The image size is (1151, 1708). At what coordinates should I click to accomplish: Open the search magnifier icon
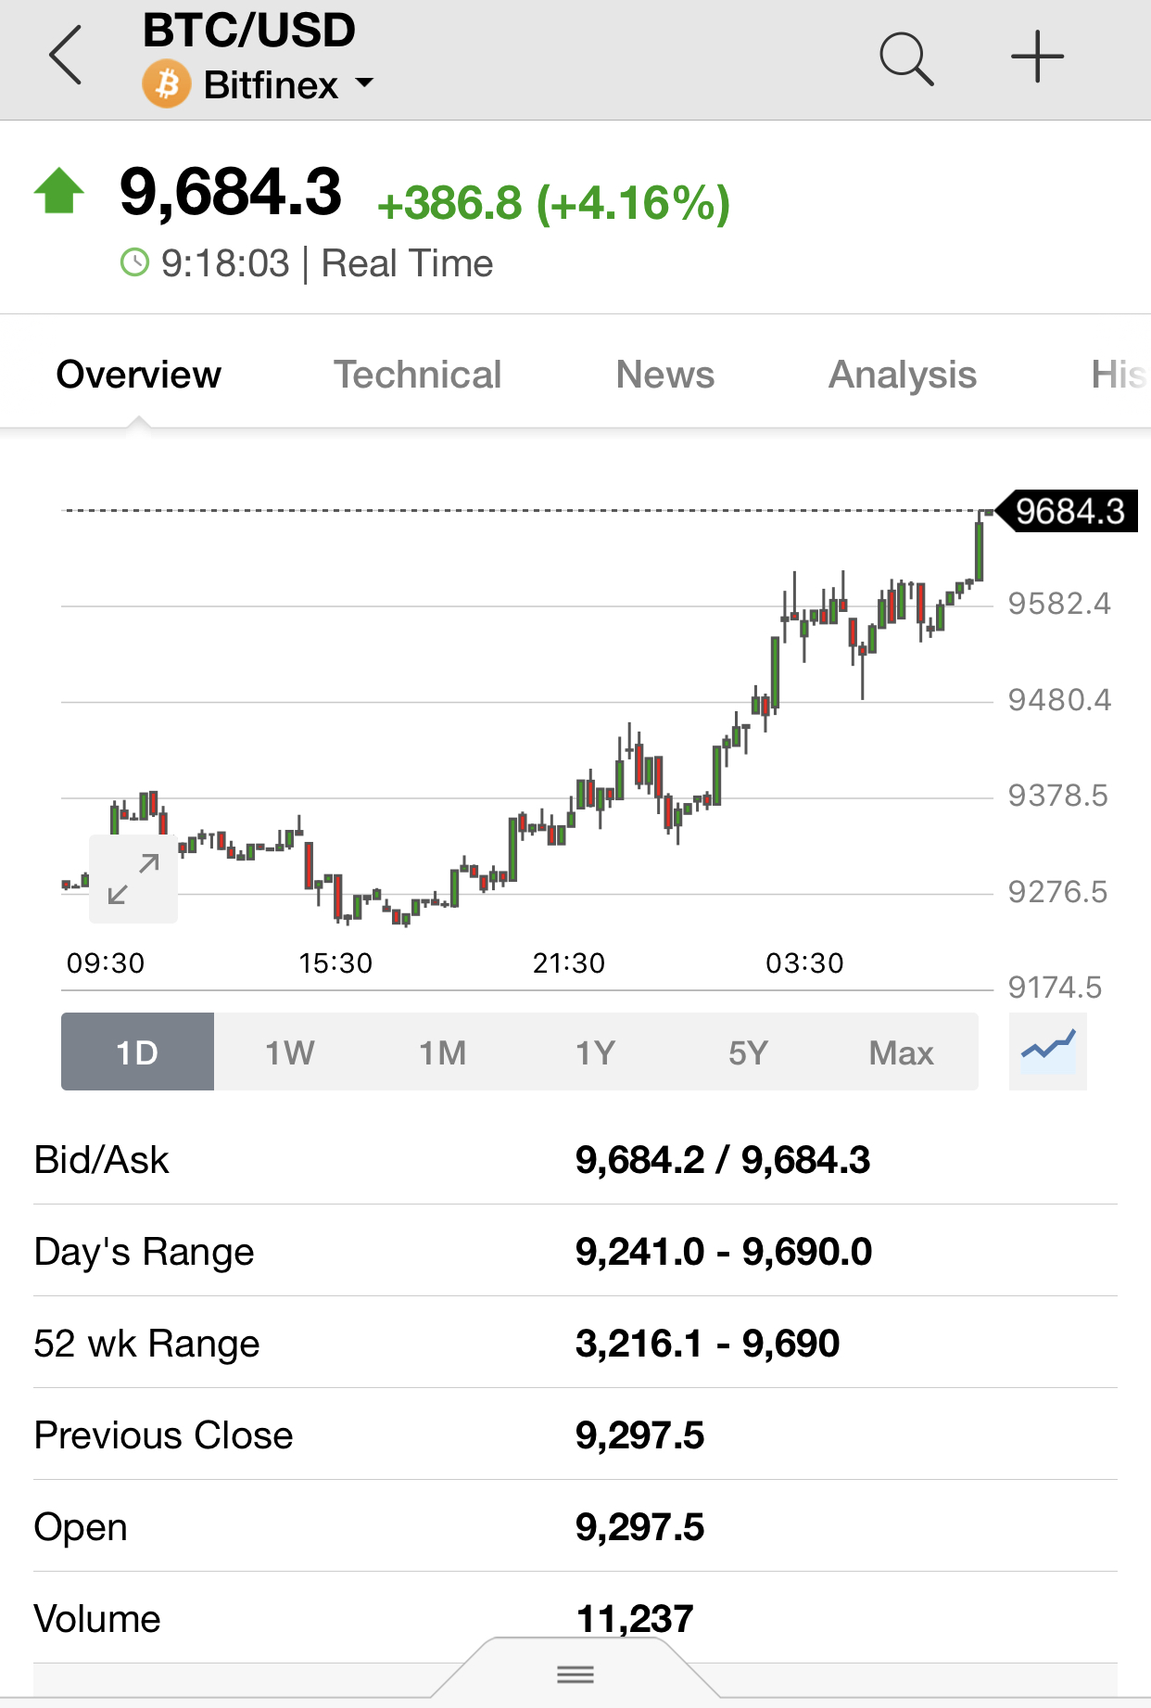click(905, 58)
